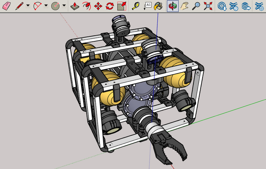Select the Rotate tool
Viewport: 266px width, 169px height.
pos(110,6)
